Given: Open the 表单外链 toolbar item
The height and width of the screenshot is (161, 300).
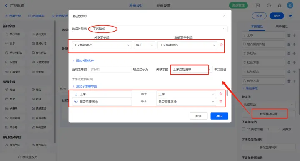Looking at the screenshot, I should click(13, 16).
